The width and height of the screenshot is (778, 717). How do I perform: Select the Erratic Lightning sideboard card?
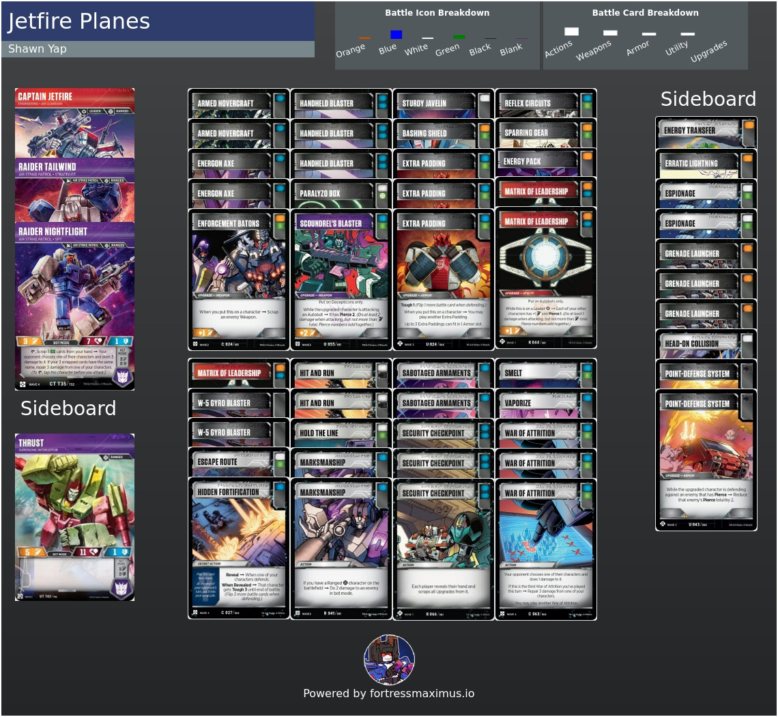point(706,163)
